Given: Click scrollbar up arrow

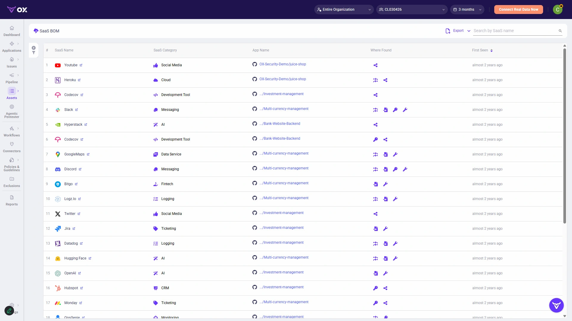Looking at the screenshot, I should (x=565, y=46).
